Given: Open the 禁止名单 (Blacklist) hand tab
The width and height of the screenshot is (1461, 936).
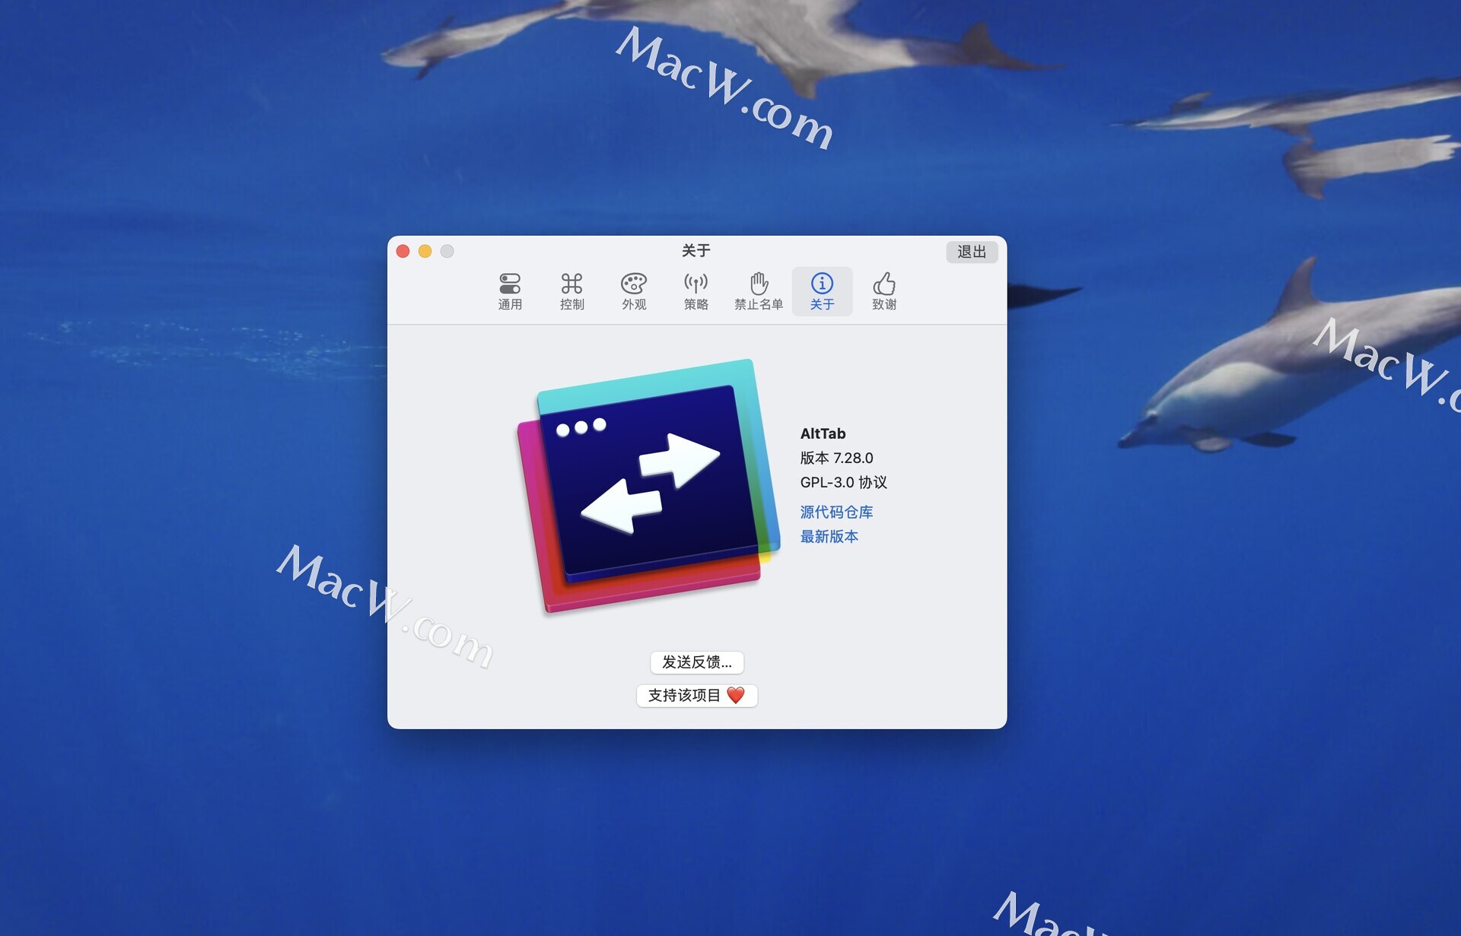Looking at the screenshot, I should [x=759, y=291].
